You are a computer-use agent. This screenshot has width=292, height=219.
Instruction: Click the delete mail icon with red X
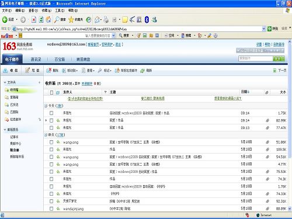pyautogui.click(x=48, y=71)
